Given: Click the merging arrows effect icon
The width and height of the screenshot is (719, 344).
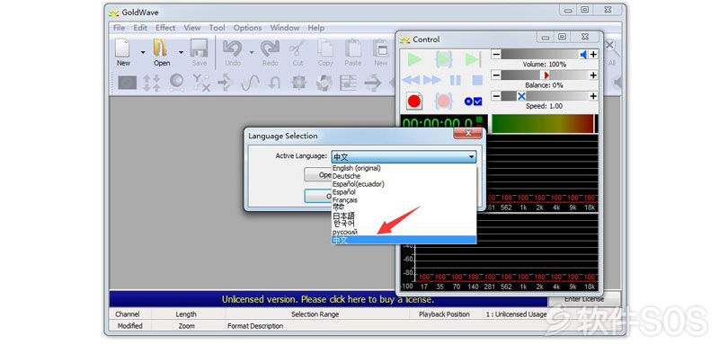Looking at the screenshot, I should 226,83.
